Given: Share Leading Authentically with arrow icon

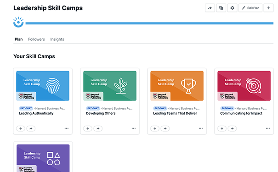Looking at the screenshot, I should tap(31, 128).
